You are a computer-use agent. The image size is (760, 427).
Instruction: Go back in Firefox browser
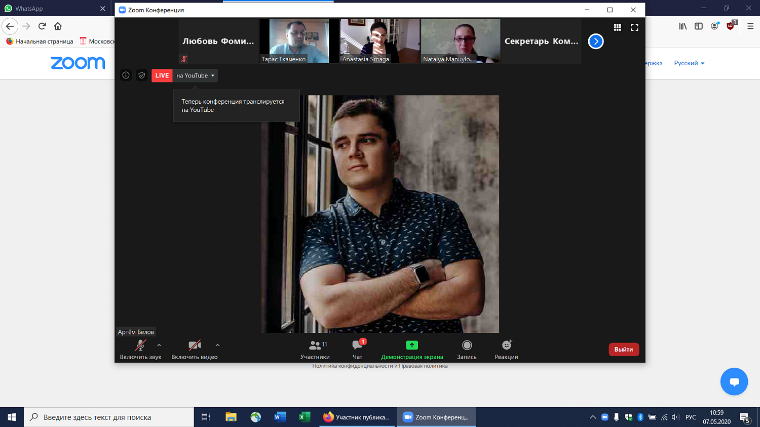coord(10,26)
